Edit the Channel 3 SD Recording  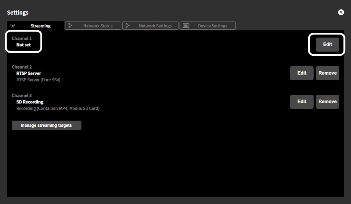pos(302,101)
